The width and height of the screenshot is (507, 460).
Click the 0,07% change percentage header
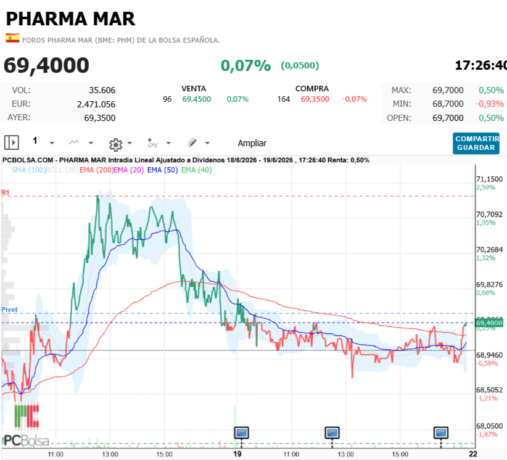coord(245,65)
